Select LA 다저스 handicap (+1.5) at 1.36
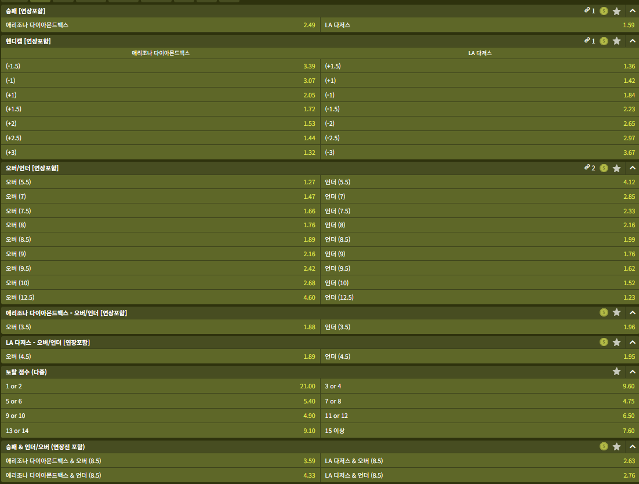The width and height of the screenshot is (639, 484). point(480,66)
